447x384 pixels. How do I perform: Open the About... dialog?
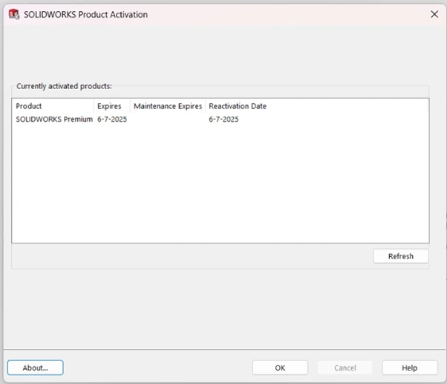[36, 368]
